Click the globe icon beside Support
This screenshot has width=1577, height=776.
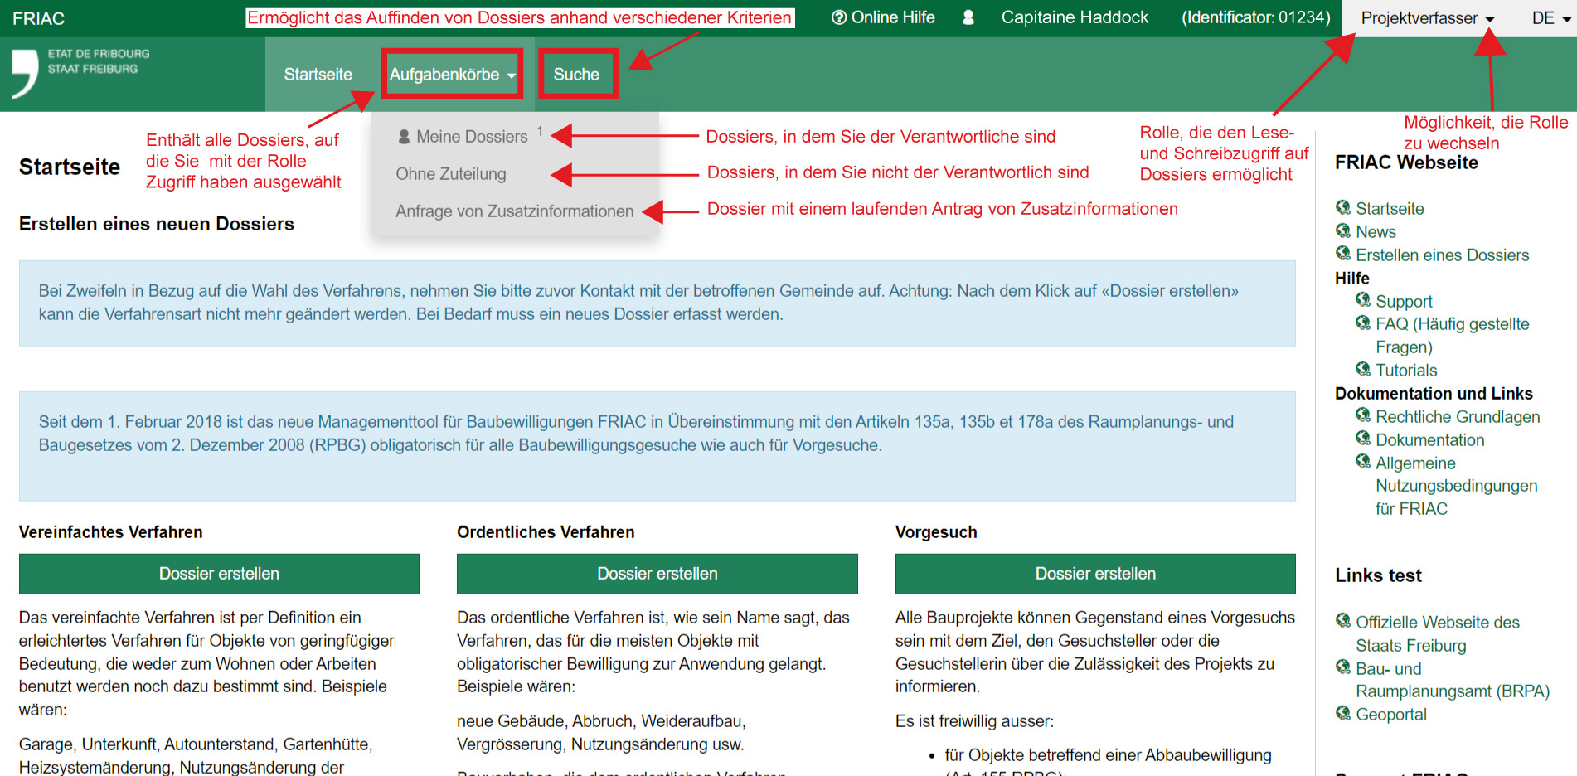[x=1363, y=300]
